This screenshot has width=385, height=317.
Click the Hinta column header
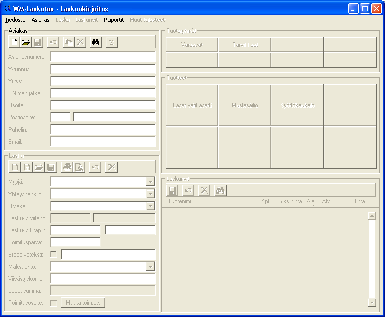pyautogui.click(x=358, y=201)
